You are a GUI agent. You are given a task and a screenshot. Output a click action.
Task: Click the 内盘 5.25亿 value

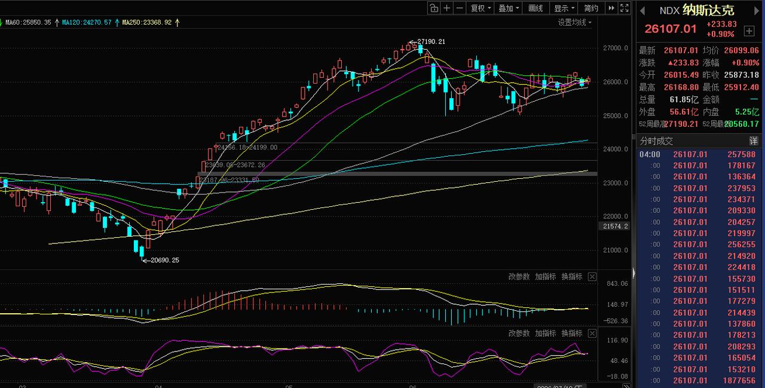(747, 112)
